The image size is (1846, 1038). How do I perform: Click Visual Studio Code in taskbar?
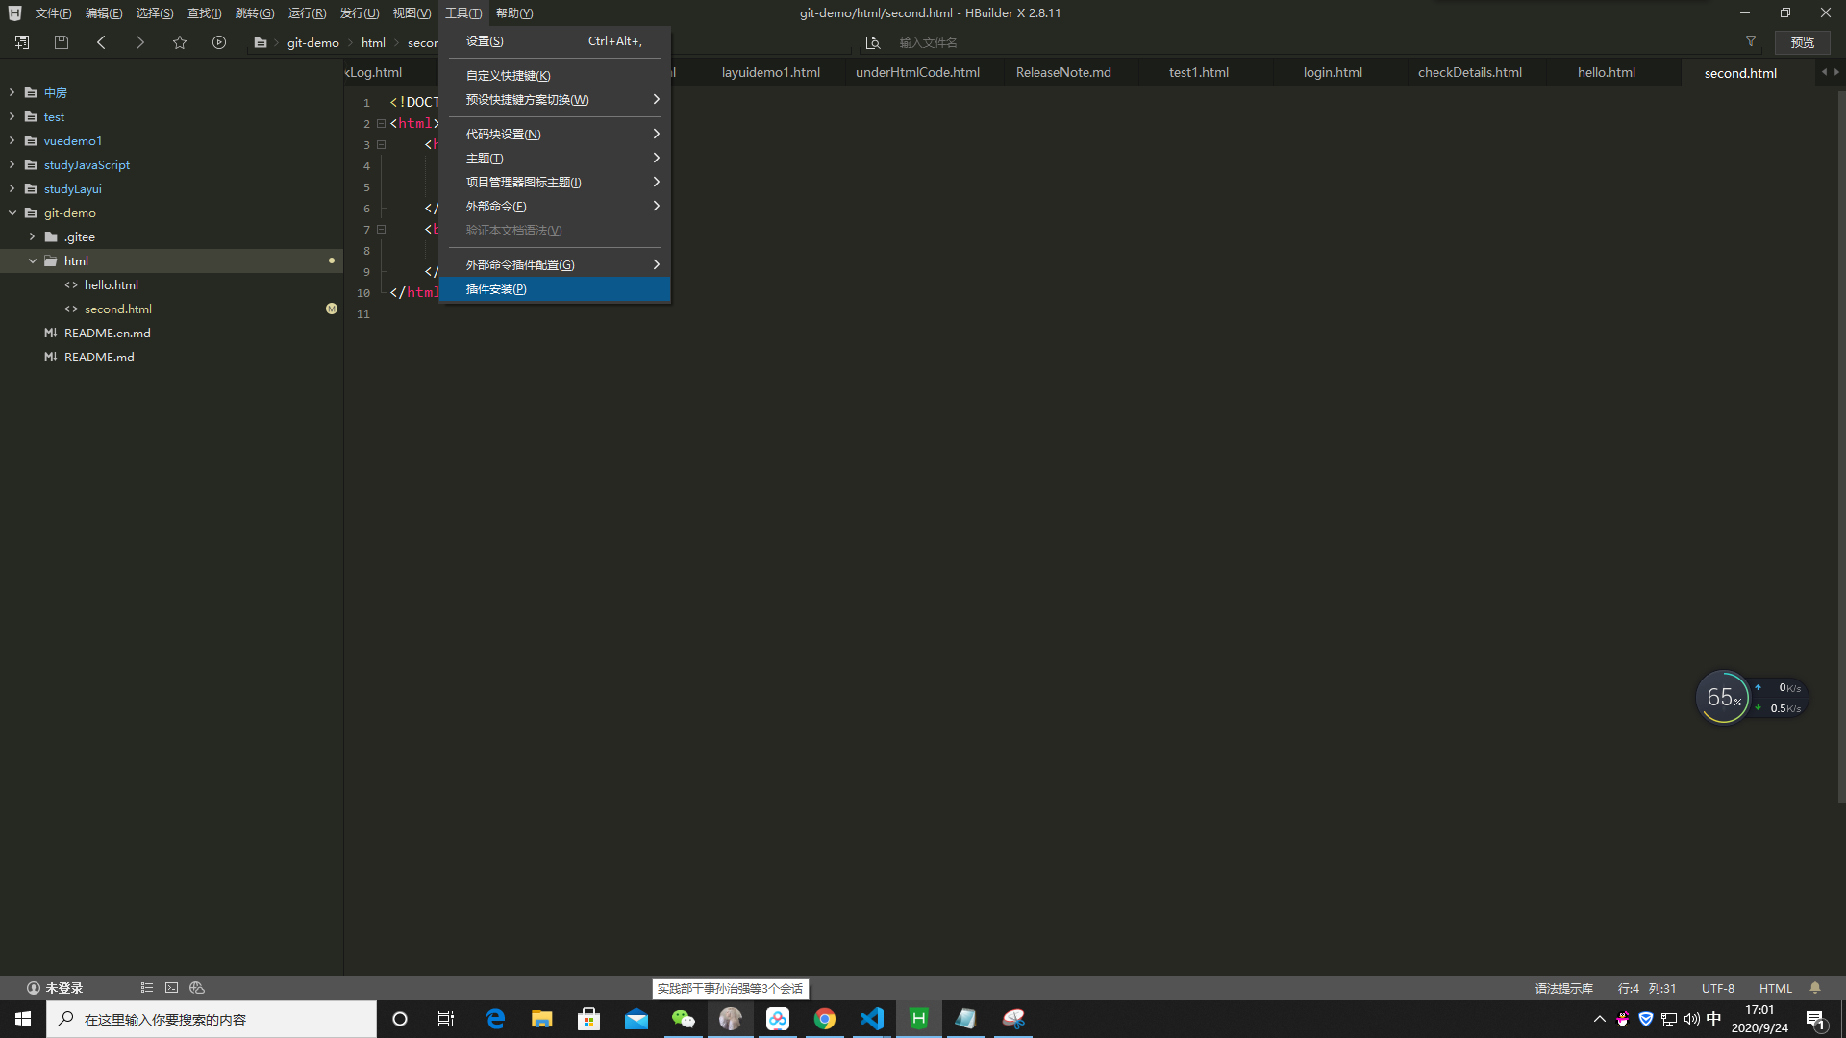[x=872, y=1019]
